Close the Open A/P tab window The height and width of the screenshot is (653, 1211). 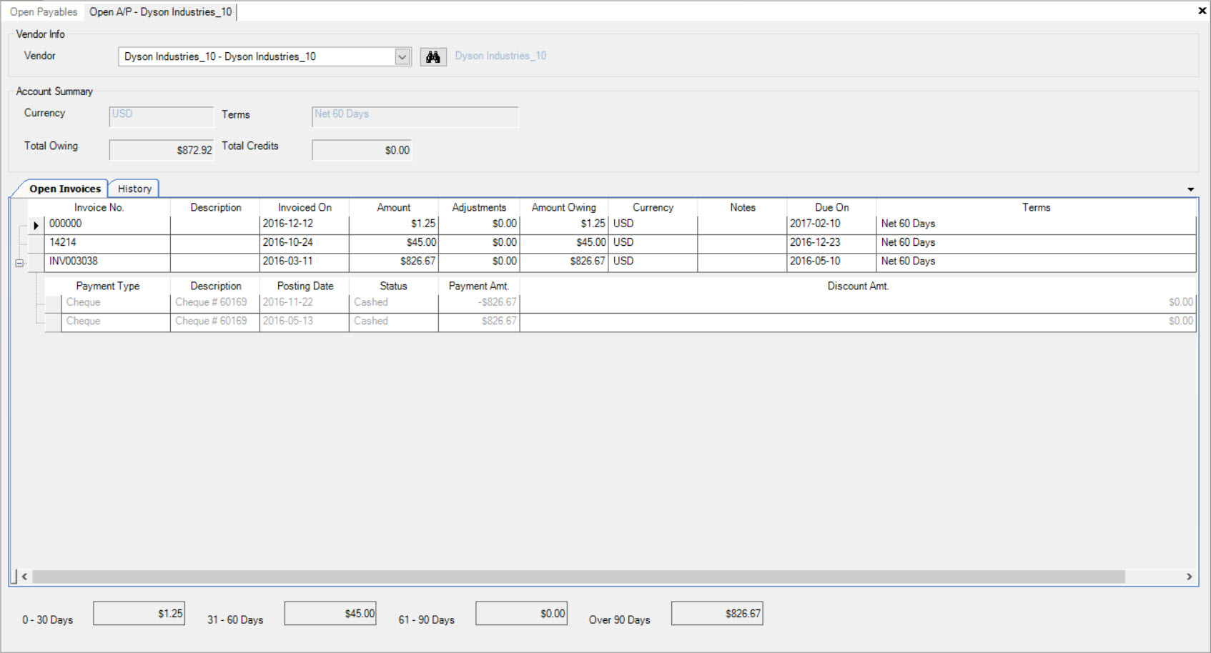pos(1202,11)
